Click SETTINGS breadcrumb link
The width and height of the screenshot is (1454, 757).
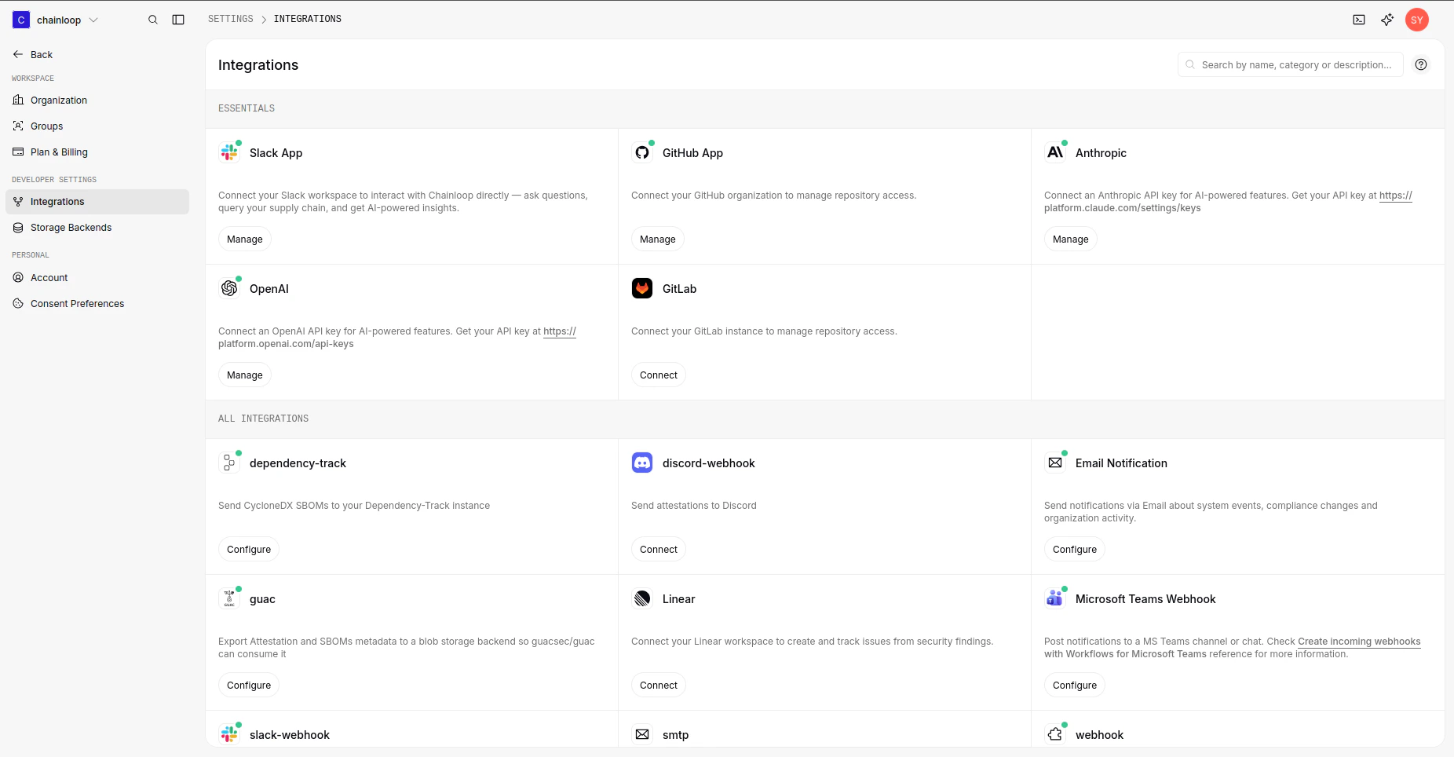pyautogui.click(x=231, y=19)
